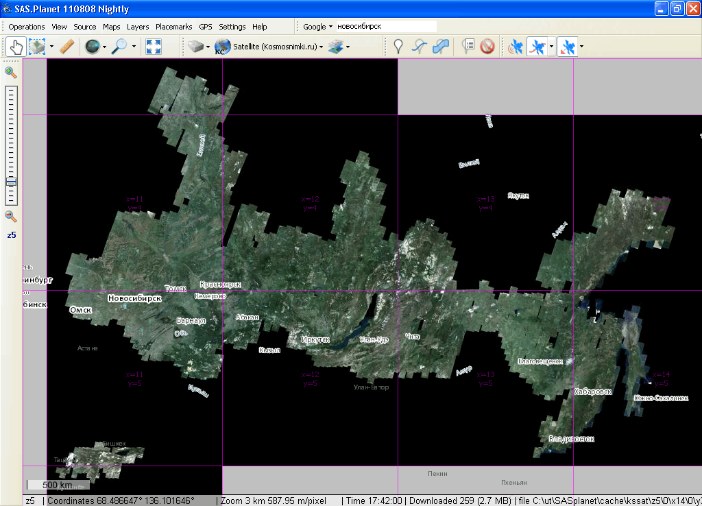This screenshot has width=702, height=506.
Task: Click the vertical zoom level slider handle
Action: tap(11, 182)
